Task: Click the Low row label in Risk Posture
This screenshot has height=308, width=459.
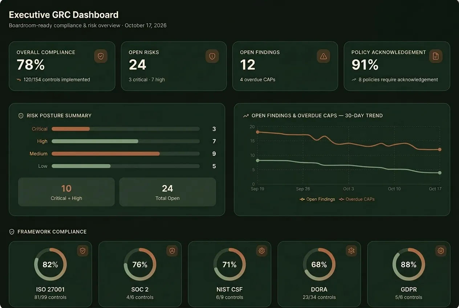Action: tap(43, 166)
